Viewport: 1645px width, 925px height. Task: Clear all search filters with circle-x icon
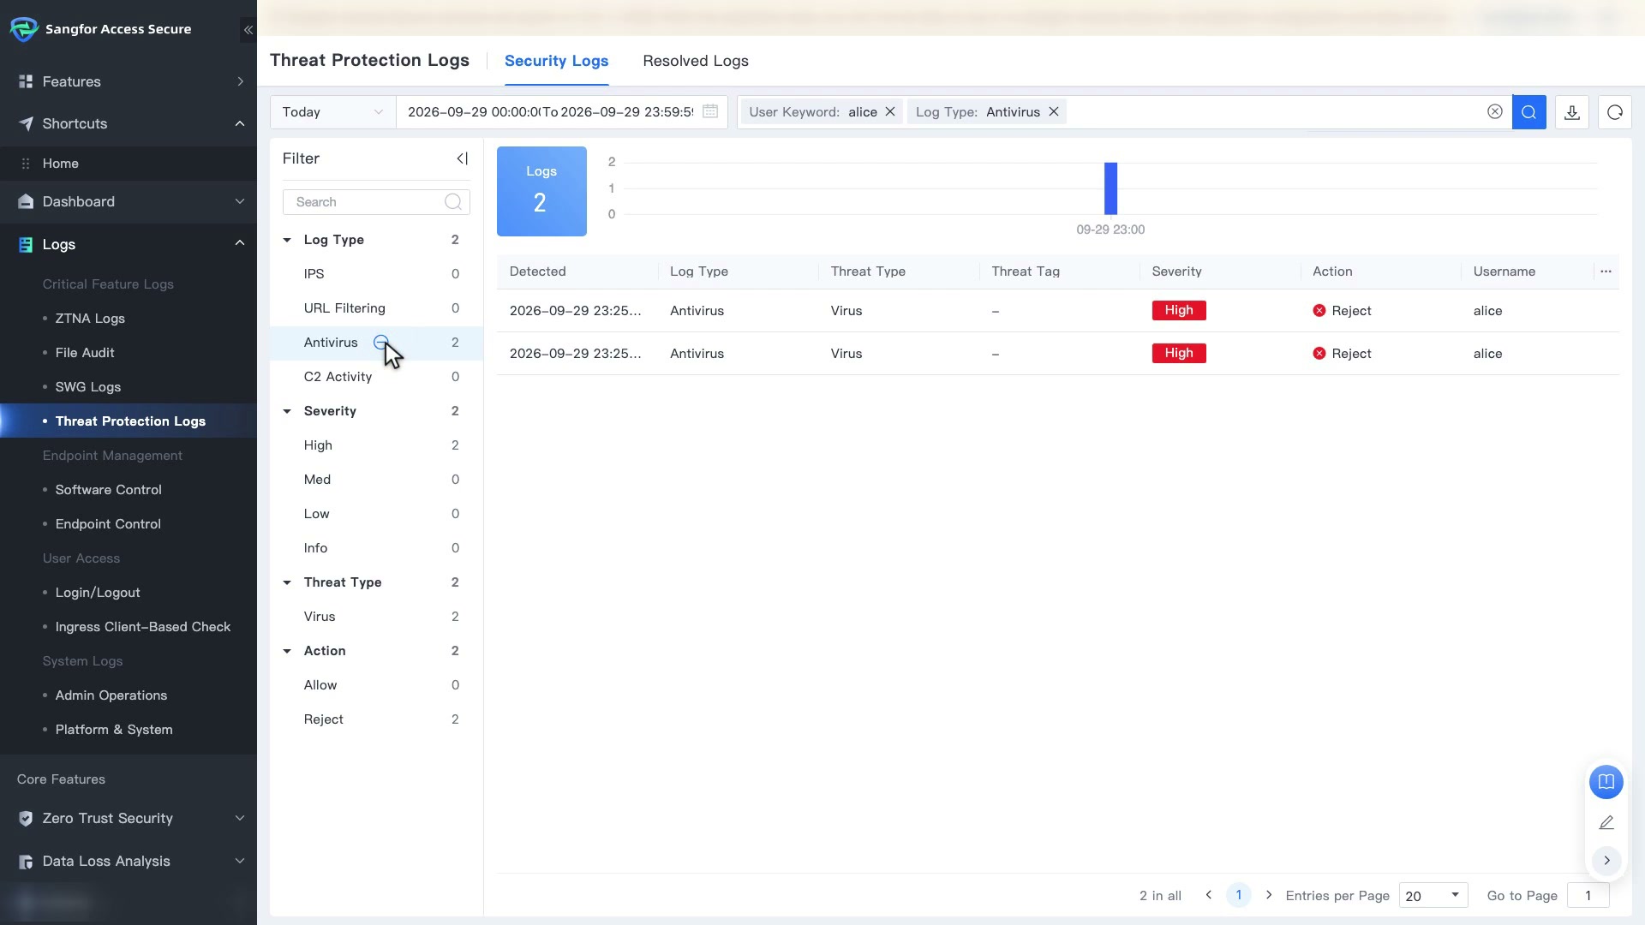(x=1495, y=111)
